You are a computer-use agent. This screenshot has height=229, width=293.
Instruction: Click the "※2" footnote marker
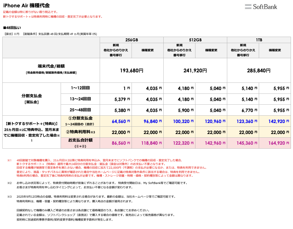point(9,183)
